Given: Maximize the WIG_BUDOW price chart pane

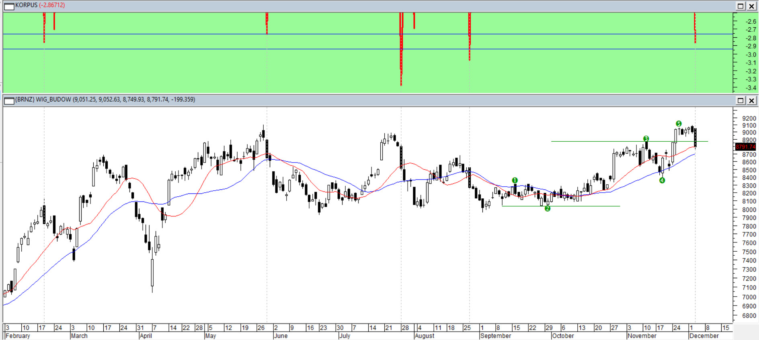Looking at the screenshot, I should point(740,100).
